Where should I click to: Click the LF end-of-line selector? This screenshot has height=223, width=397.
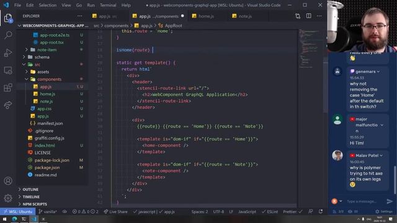click(x=231, y=212)
